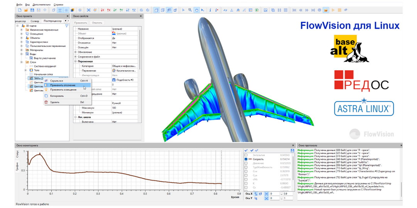Jump to last frame playback icon
Screen dimensions: 417x208
pyautogui.click(x=313, y=10)
